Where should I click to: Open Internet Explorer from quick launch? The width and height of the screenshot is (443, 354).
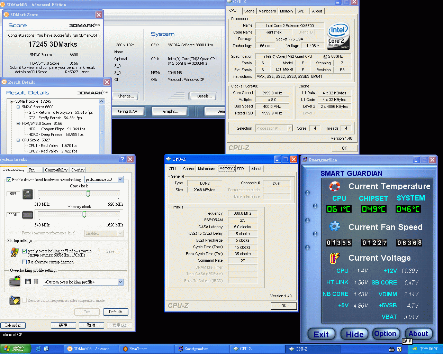point(38,349)
